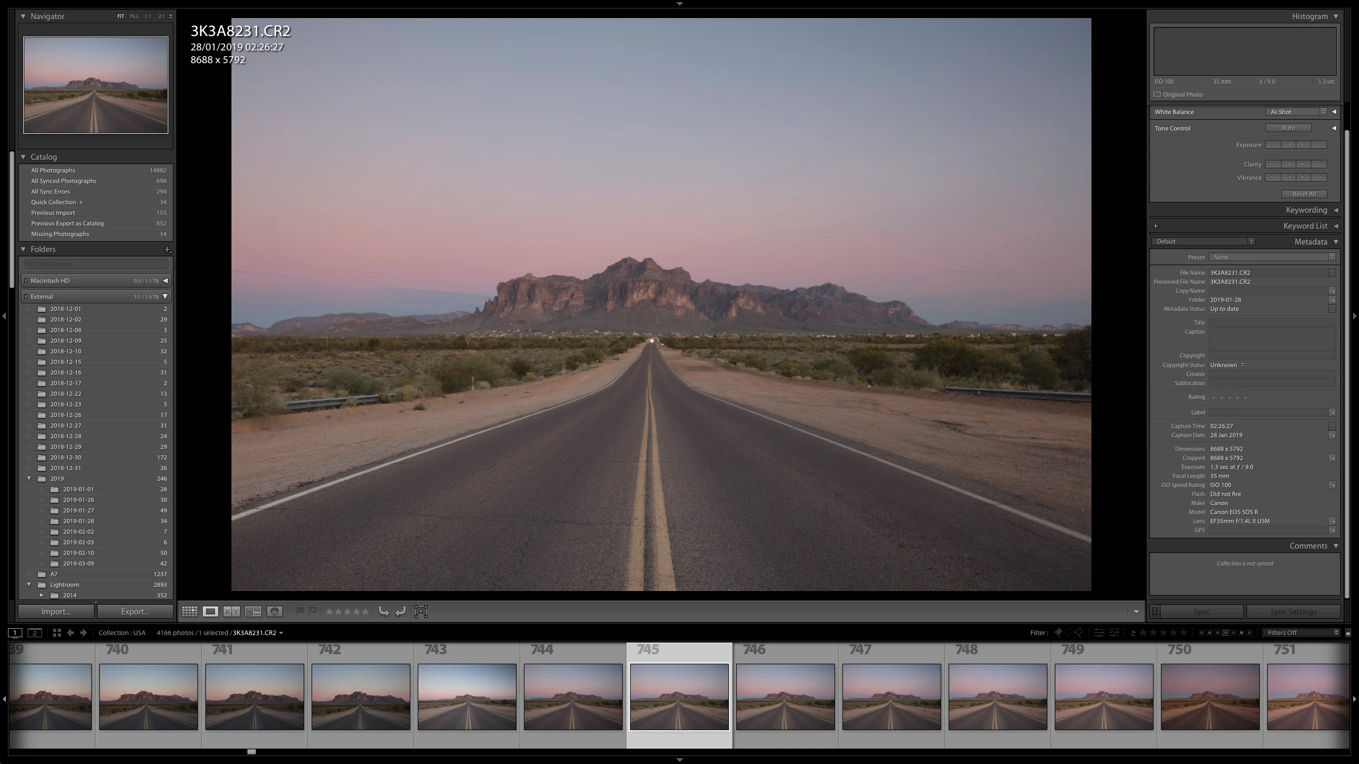Select filmstrip thumbnail 750

[x=1210, y=696]
